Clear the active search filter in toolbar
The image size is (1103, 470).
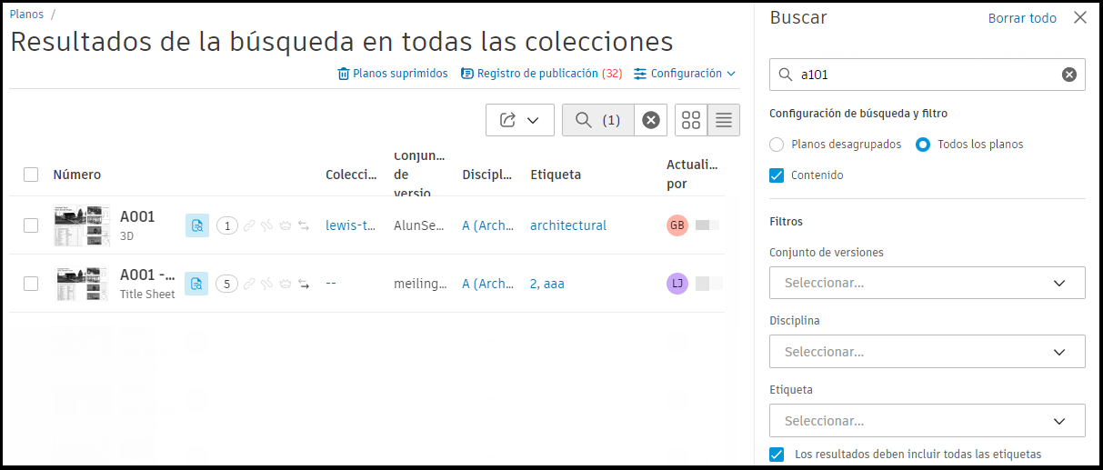[650, 120]
